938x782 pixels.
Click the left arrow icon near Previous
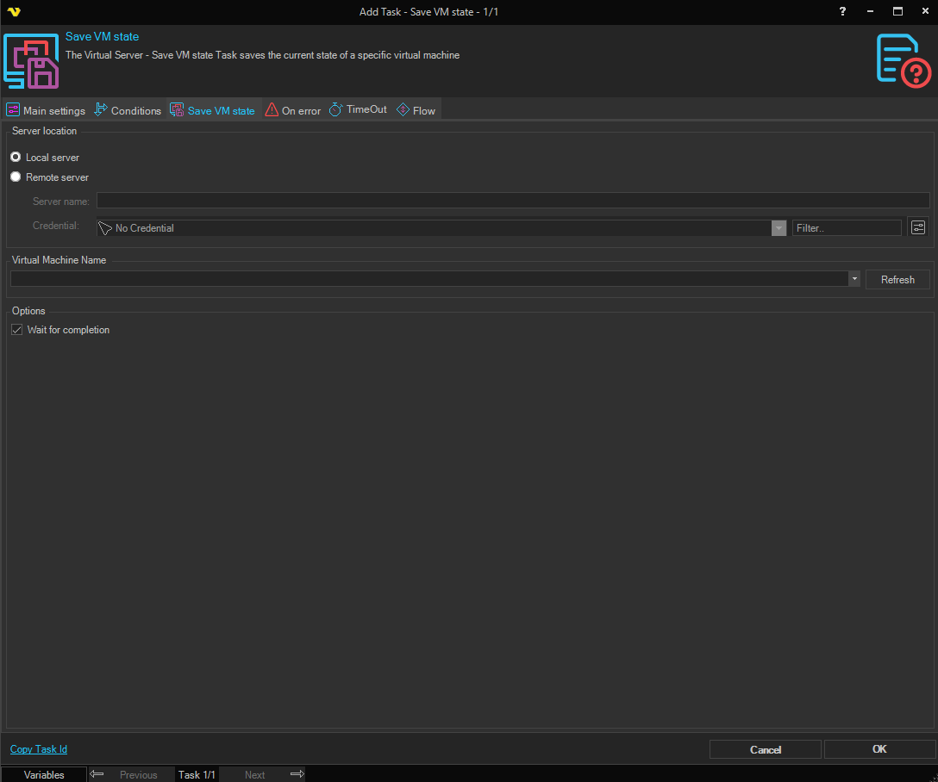[97, 774]
